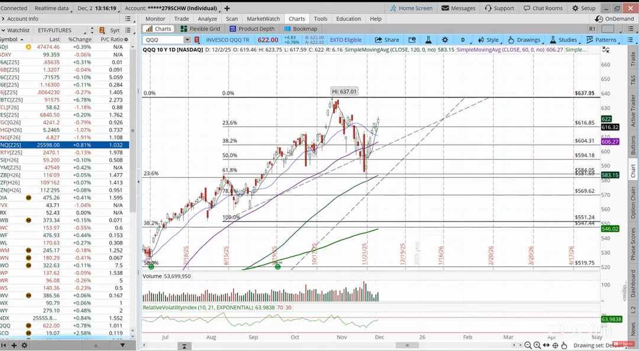Image resolution: width=639 pixels, height=351 pixels.
Task: Click the horizontal expand arrows icon
Action: coord(546,345)
